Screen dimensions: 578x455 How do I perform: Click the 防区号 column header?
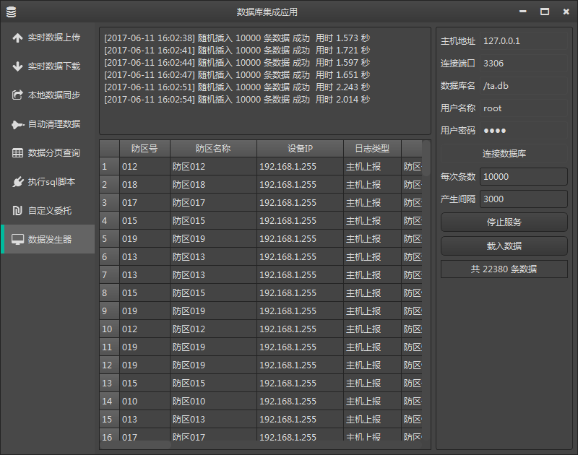[x=144, y=149]
